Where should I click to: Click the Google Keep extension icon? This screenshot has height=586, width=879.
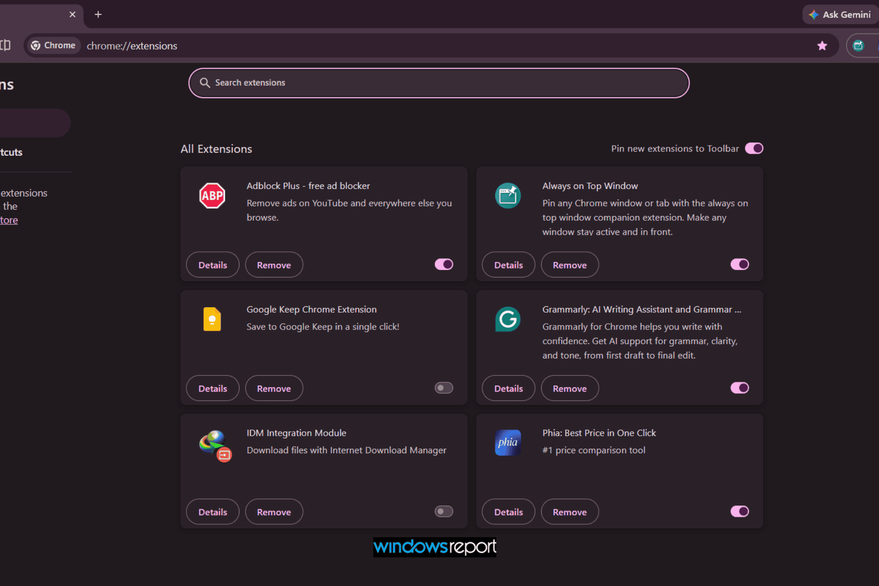(x=212, y=319)
